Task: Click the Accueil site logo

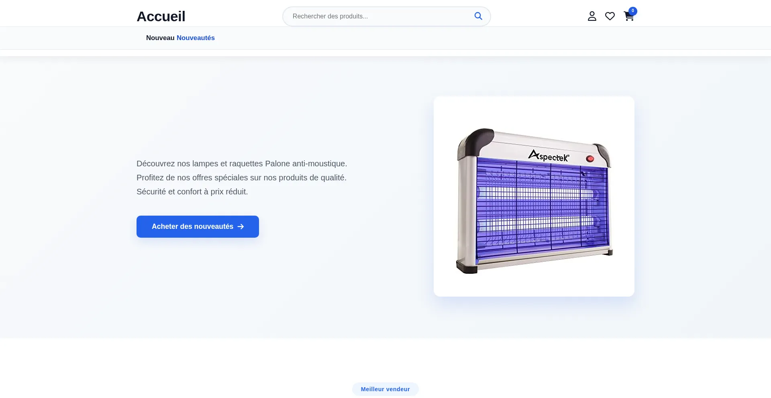Action: click(x=161, y=16)
